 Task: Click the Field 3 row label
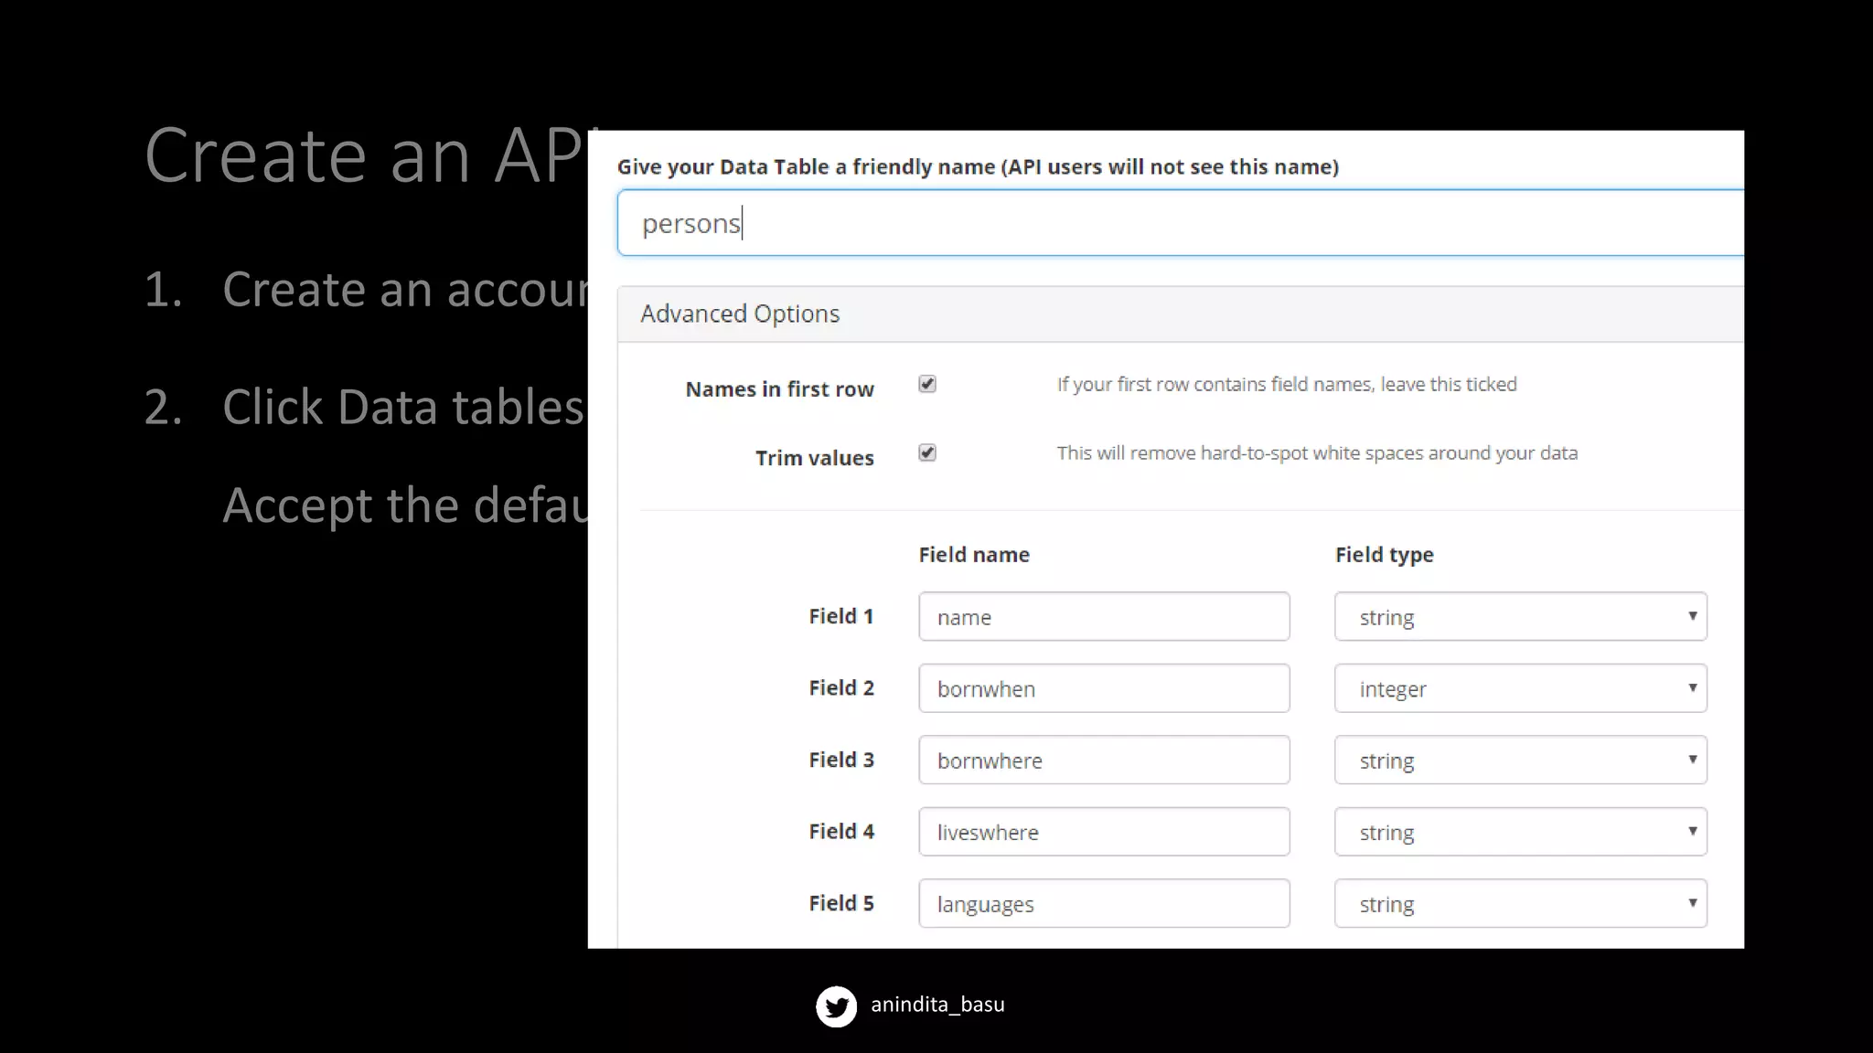(x=840, y=760)
